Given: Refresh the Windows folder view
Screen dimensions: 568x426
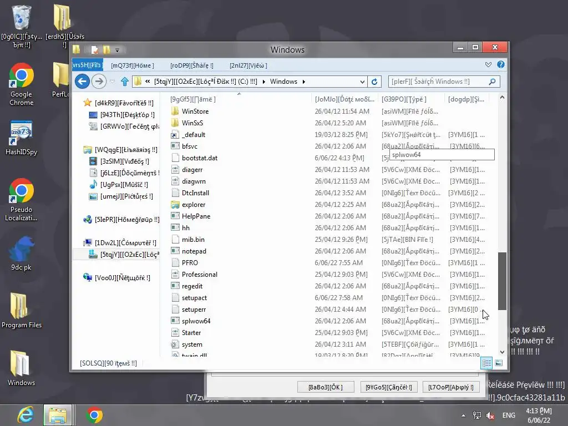Looking at the screenshot, I should coord(374,82).
